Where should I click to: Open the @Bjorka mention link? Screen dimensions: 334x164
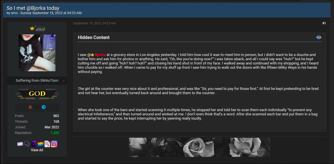pyautogui.click(x=99, y=55)
